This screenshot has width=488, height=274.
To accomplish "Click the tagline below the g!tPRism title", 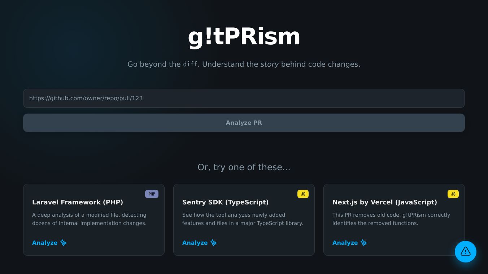I will (x=244, y=64).
